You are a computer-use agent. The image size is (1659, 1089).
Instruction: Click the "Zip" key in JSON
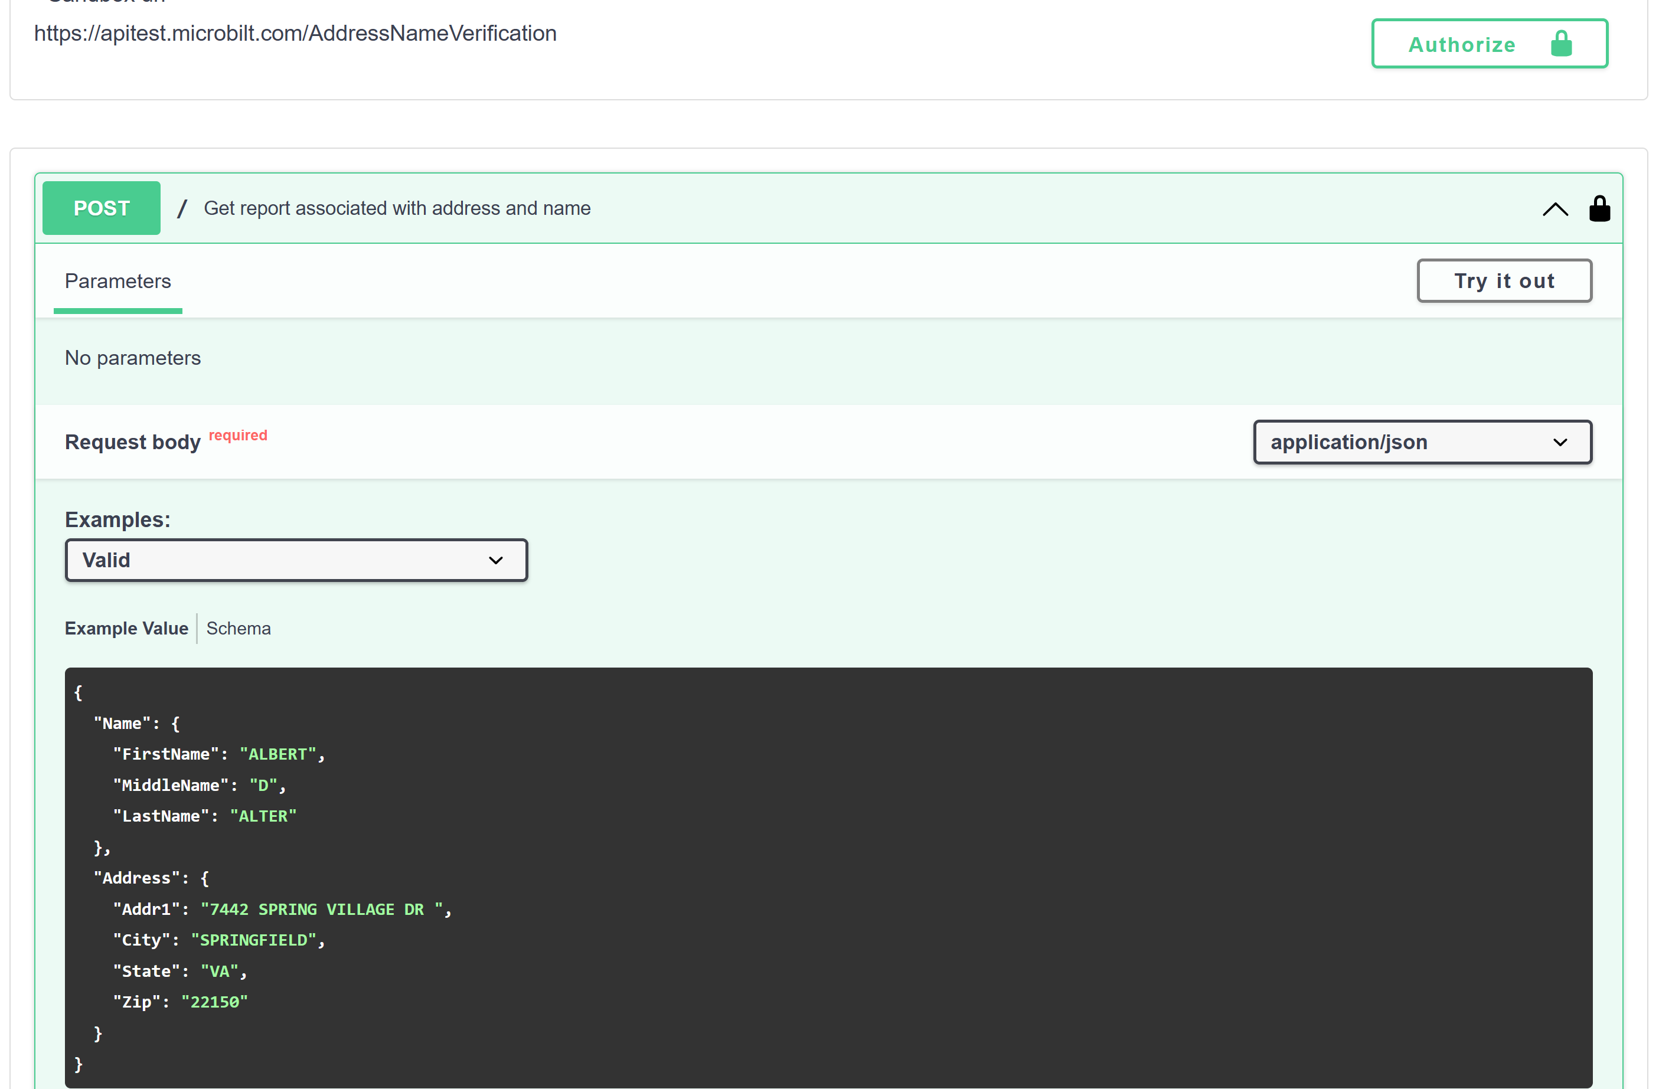pyautogui.click(x=136, y=1003)
